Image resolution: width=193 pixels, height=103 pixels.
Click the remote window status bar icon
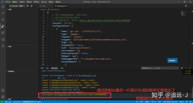(x=2, y=102)
